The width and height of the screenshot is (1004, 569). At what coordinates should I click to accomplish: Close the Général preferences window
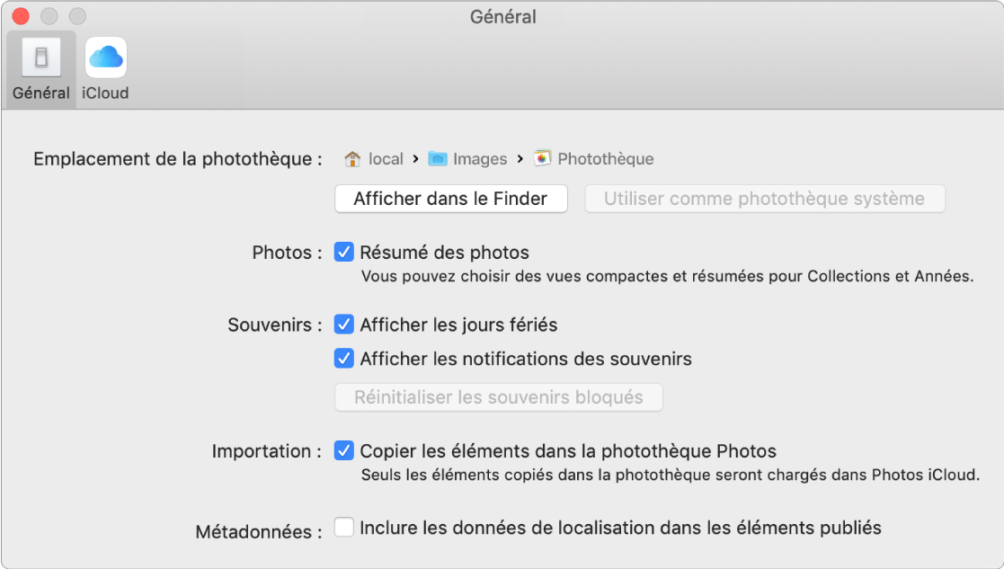point(21,16)
